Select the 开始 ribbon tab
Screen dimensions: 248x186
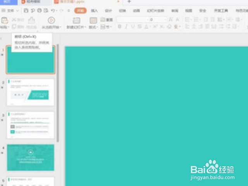pyautogui.click(x=80, y=10)
